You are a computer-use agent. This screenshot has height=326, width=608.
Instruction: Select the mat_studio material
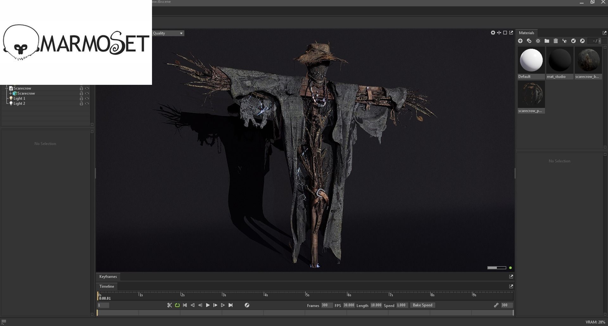560,63
